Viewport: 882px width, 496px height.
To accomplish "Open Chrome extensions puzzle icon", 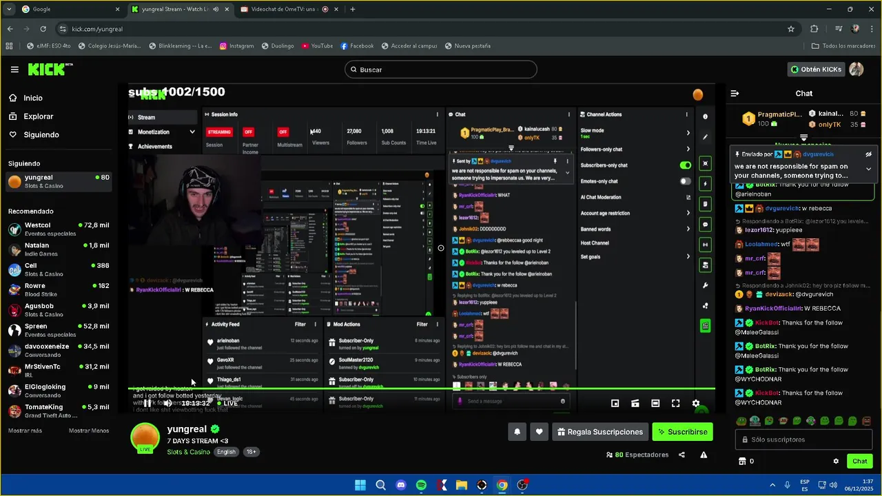I will click(x=814, y=29).
